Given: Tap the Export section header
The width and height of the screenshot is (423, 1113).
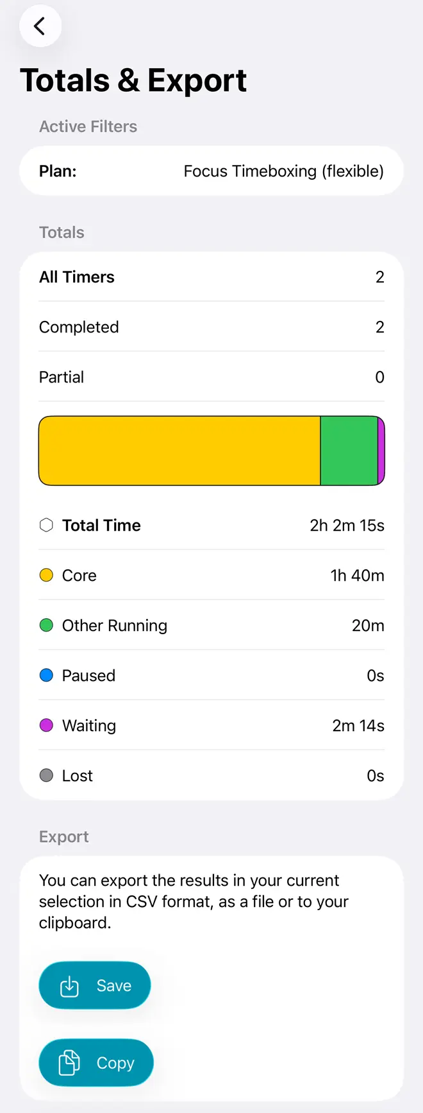Looking at the screenshot, I should point(63,836).
